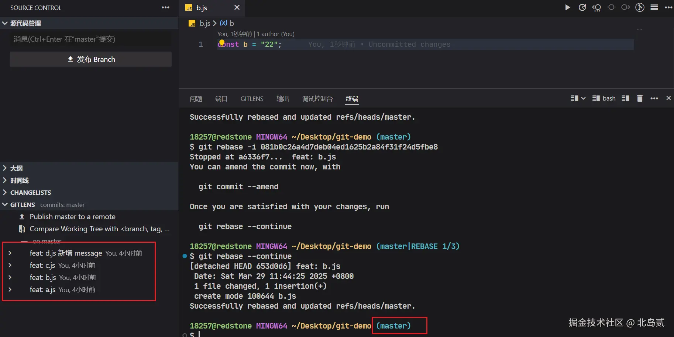Switch to 端口 panel tab
The height and width of the screenshot is (337, 674).
pos(221,99)
